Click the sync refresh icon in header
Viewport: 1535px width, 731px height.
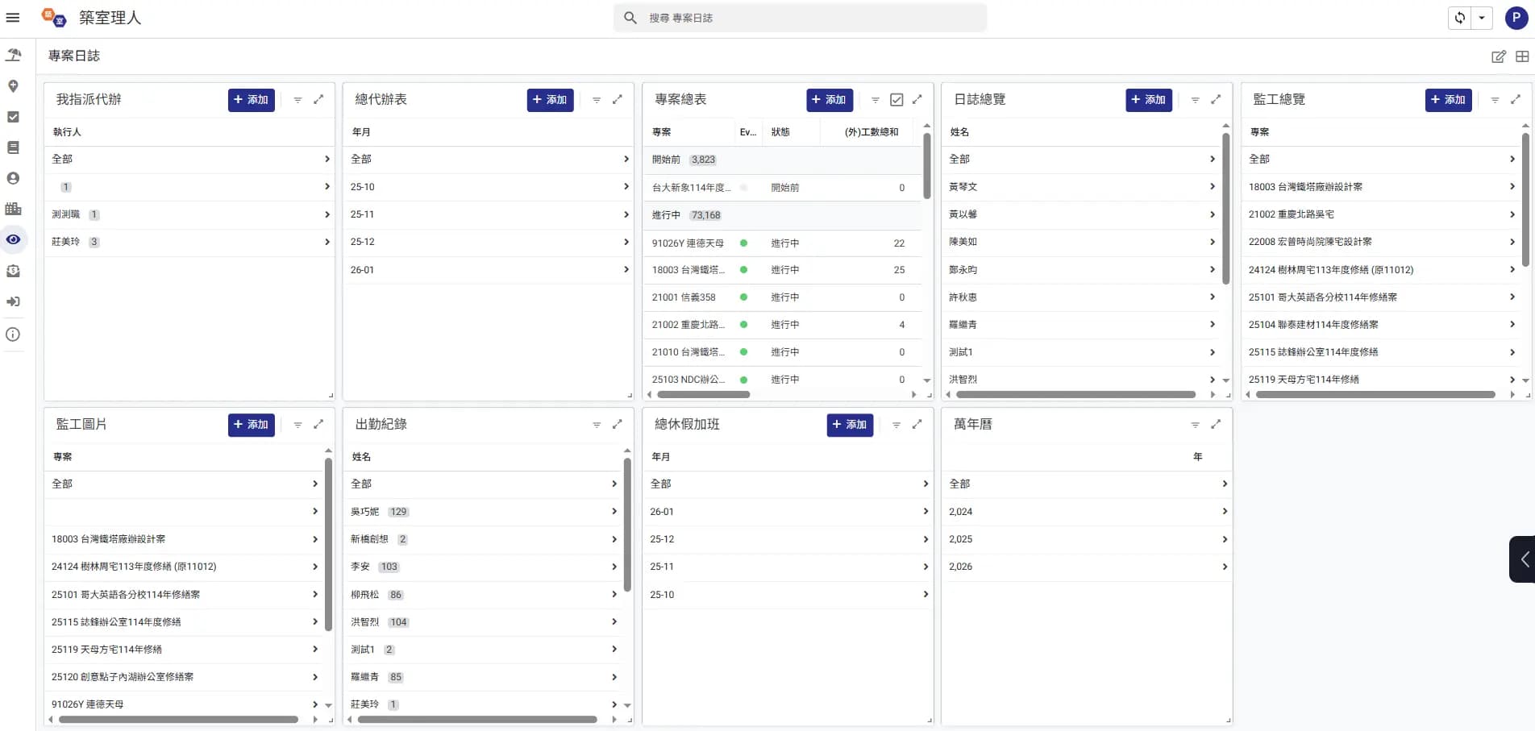1459,18
